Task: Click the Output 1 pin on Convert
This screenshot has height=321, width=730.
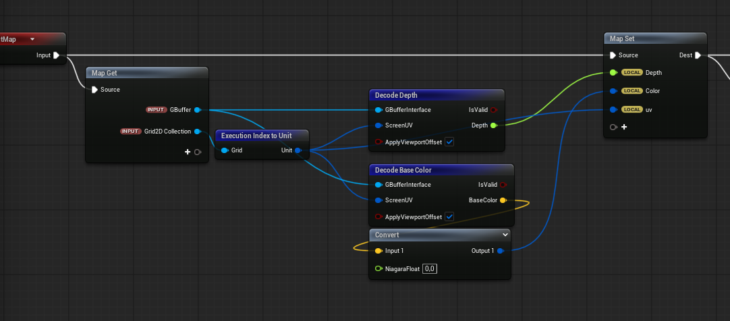Action: point(500,251)
